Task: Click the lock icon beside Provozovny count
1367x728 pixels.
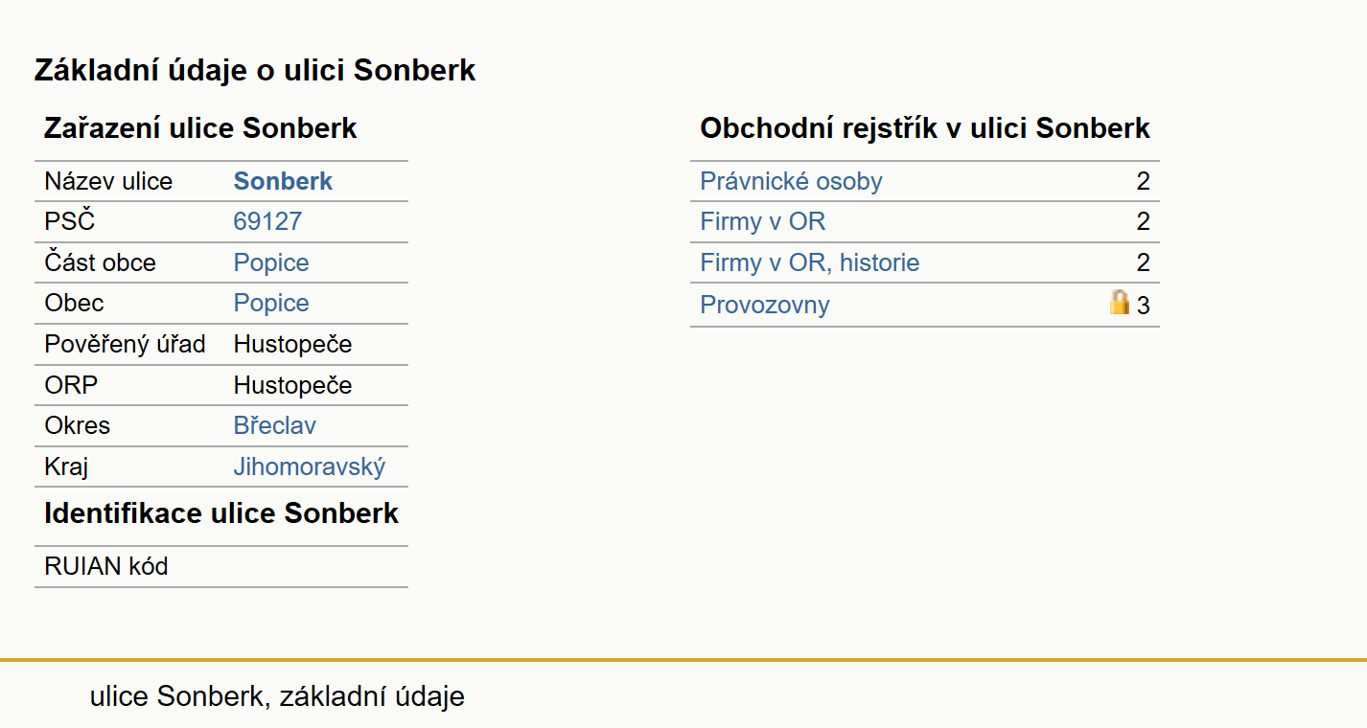Action: tap(1119, 303)
